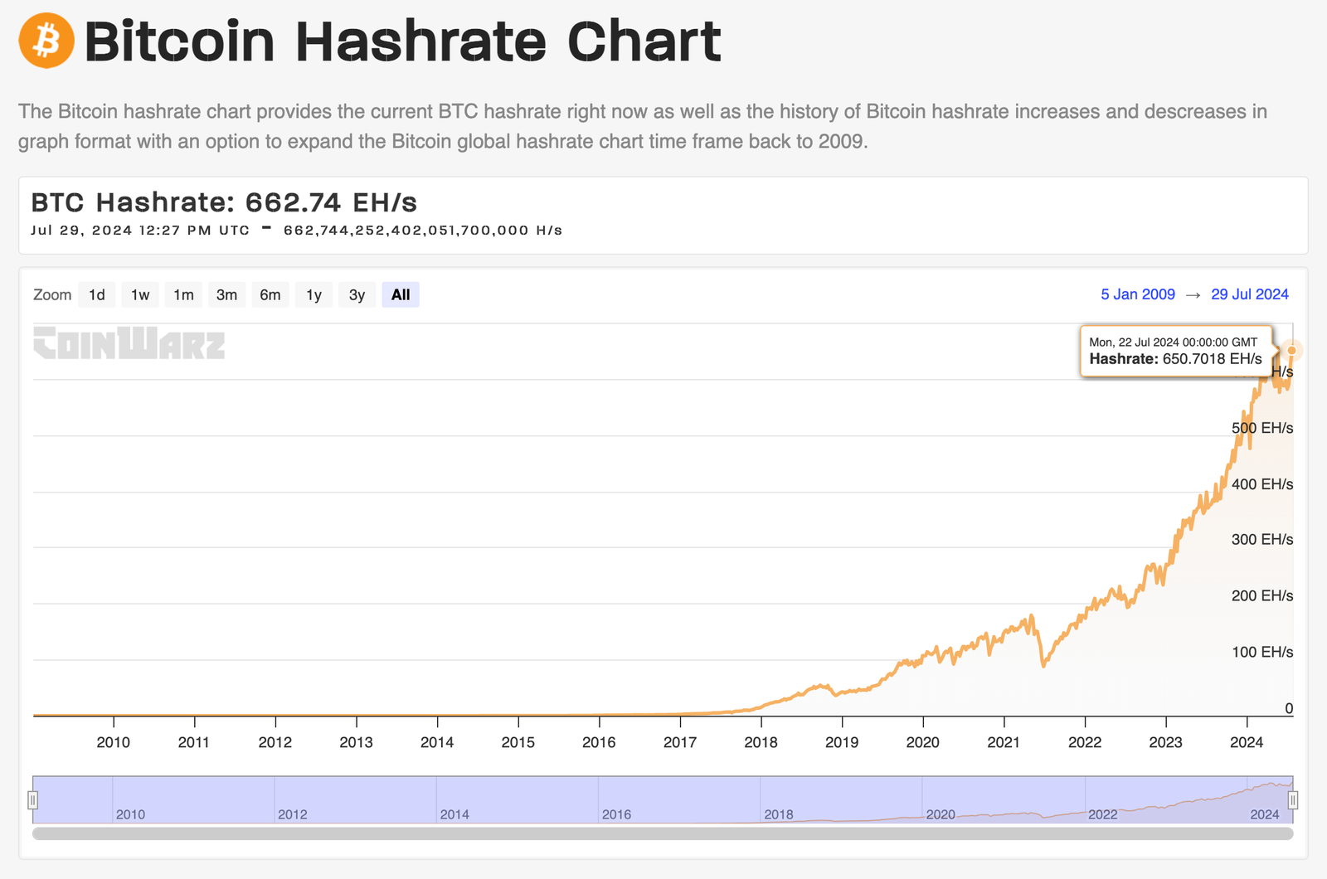Click the highlighted Jul 22 data point
Image resolution: width=1327 pixels, height=879 pixels.
tap(1291, 351)
